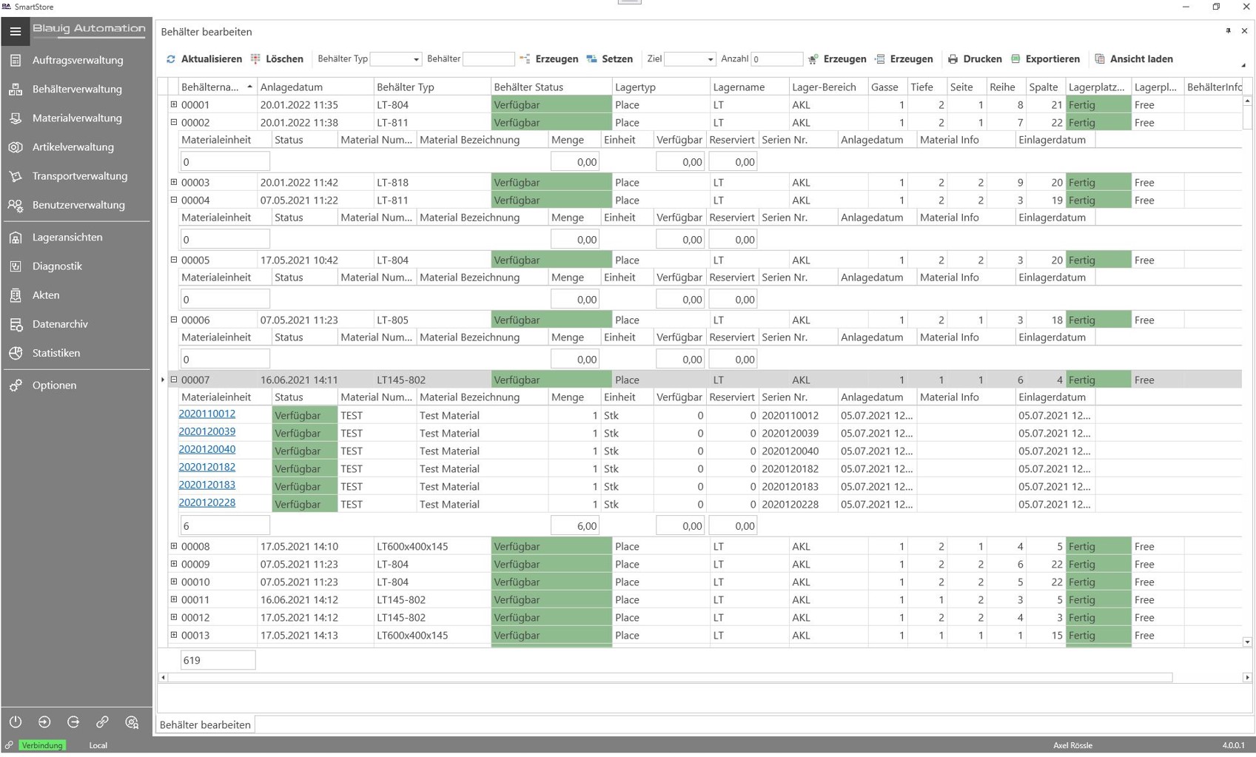Click the power icon at sidebar bottom

pyautogui.click(x=16, y=722)
